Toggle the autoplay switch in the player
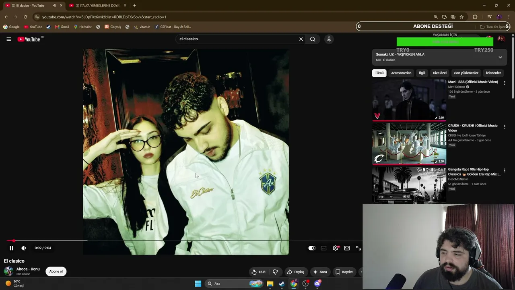Screen dimensions: 515x290 312,248
